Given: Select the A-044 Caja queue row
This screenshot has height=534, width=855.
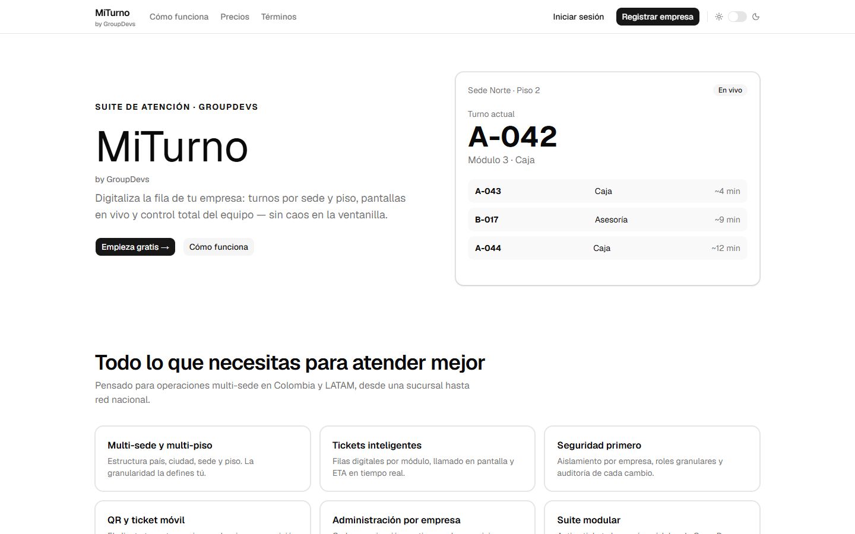Looking at the screenshot, I should coord(607,248).
